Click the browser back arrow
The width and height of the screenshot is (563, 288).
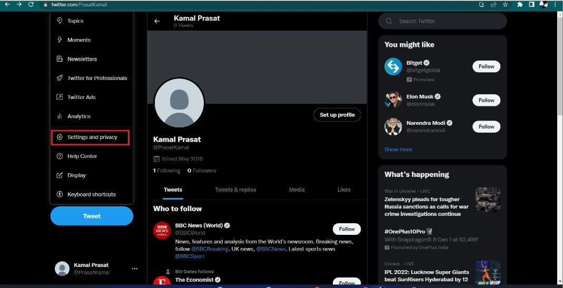(7, 4)
